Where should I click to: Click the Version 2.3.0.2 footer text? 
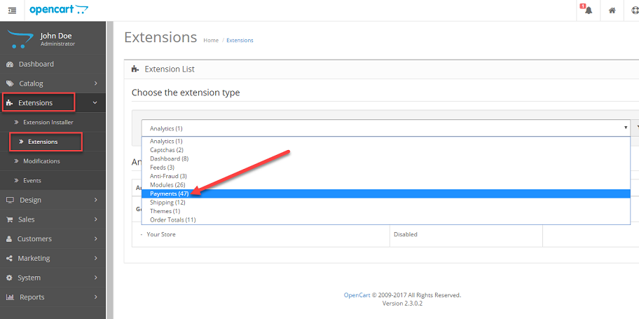point(402,304)
